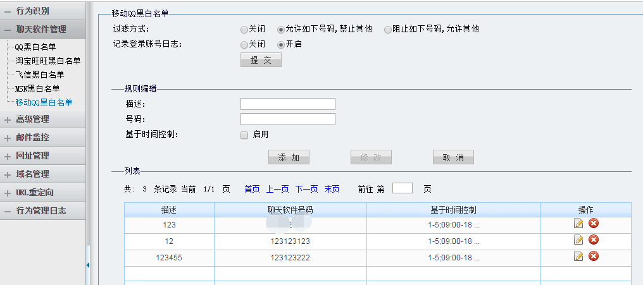Click the 操作 column header
This screenshot has height=285, width=643.
tap(585, 210)
